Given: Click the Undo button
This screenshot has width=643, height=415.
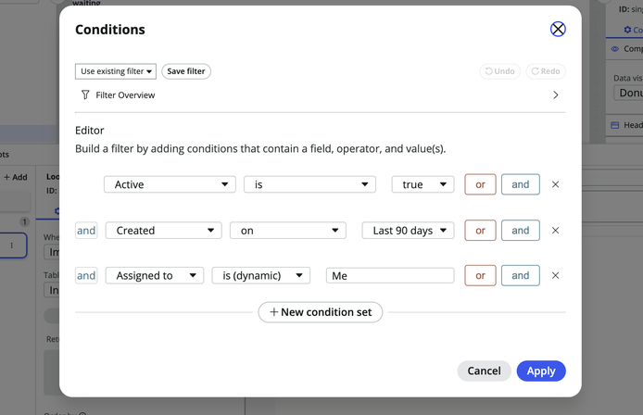Looking at the screenshot, I should pyautogui.click(x=500, y=71).
